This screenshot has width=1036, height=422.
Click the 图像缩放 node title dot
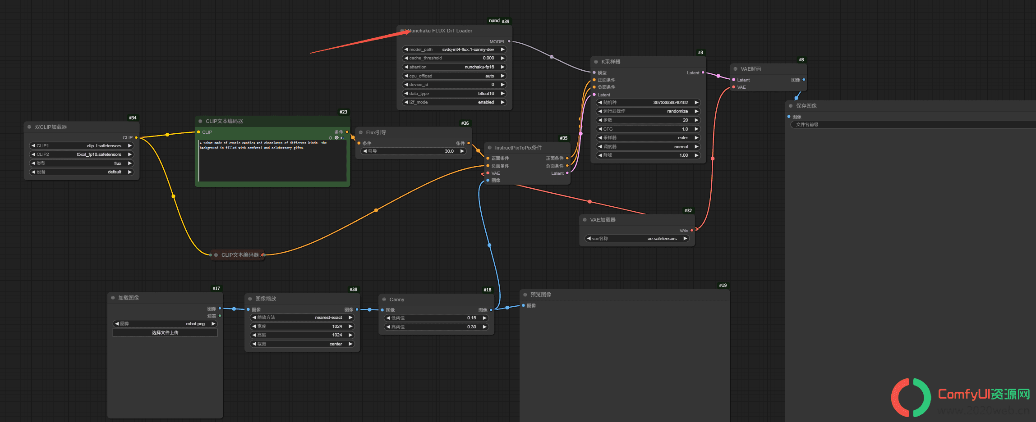click(250, 299)
